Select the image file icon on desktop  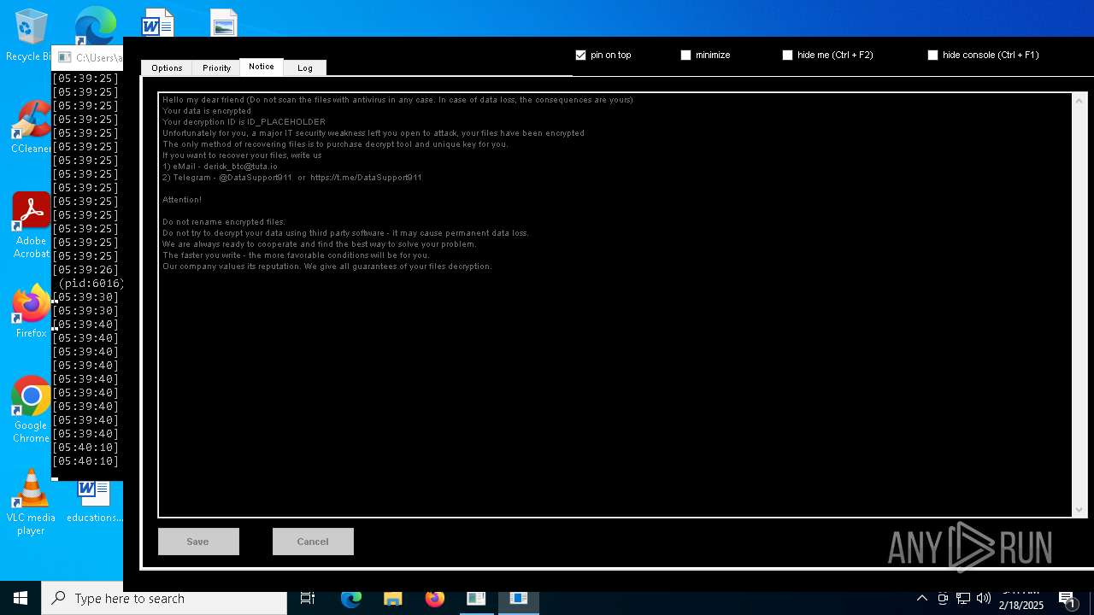(x=223, y=23)
